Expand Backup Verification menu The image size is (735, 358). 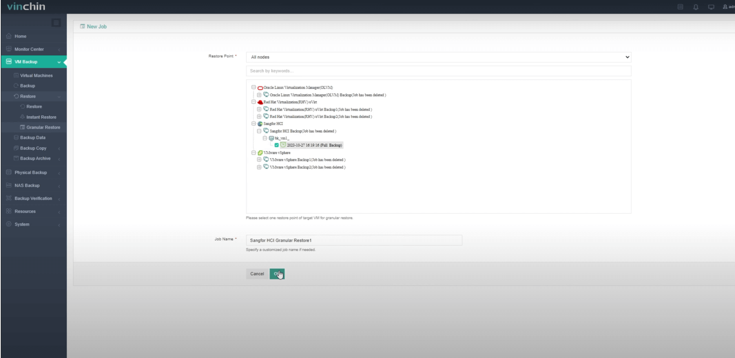34,198
